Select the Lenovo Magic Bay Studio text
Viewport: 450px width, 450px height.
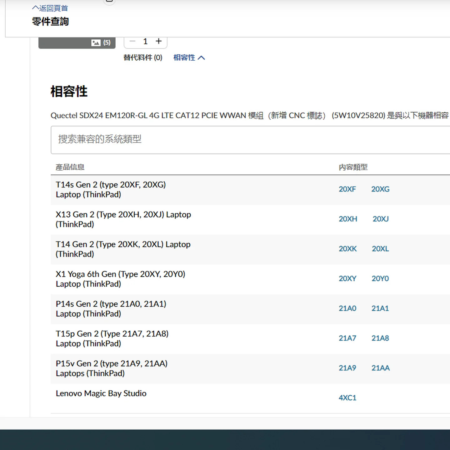101,393
